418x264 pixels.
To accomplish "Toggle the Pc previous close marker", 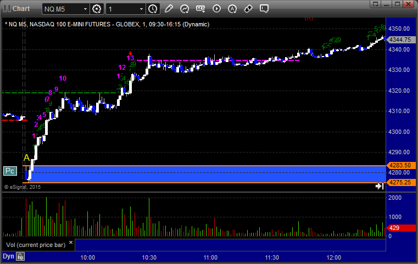I will pyautogui.click(x=9, y=171).
